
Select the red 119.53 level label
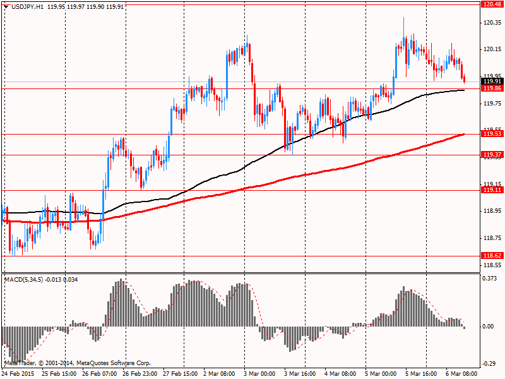492,134
